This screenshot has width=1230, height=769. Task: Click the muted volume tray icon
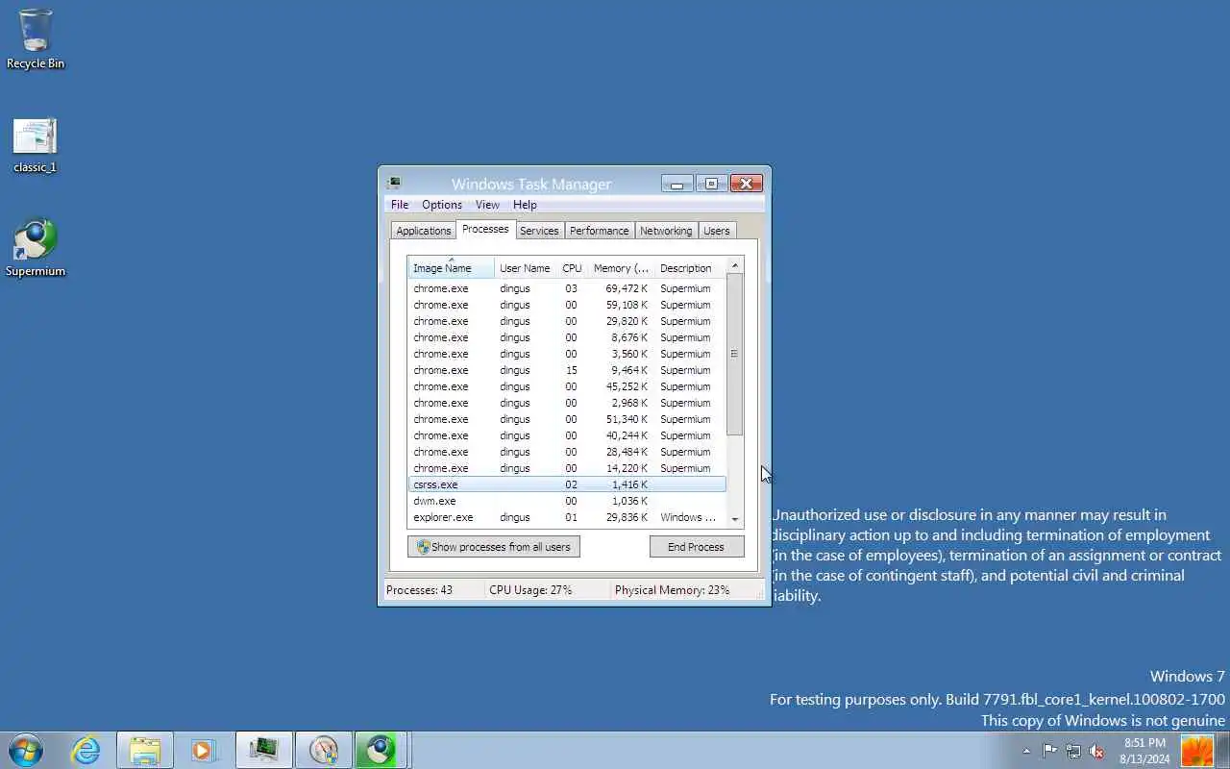(1096, 751)
